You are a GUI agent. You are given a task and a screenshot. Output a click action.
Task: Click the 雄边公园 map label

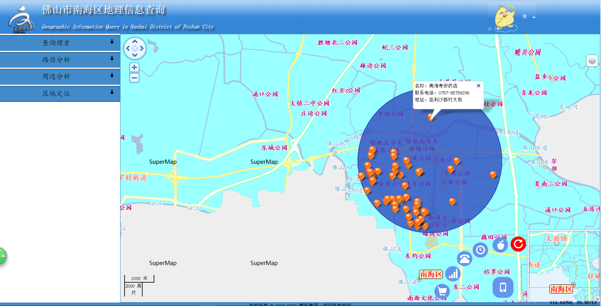[373, 66]
